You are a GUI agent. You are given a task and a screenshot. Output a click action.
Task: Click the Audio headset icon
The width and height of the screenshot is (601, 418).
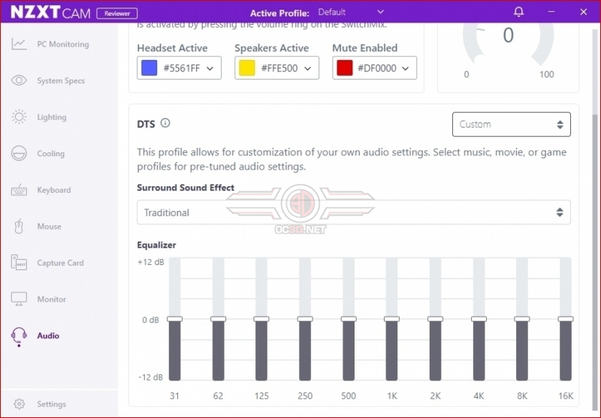19,336
